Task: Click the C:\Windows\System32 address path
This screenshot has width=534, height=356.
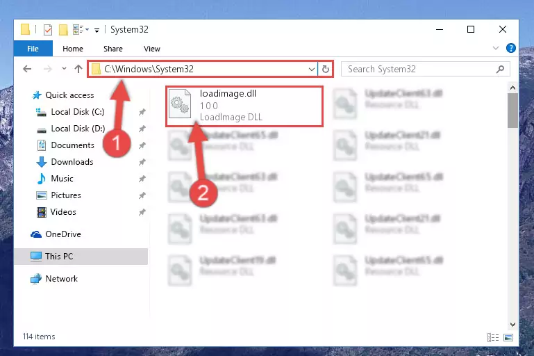Action: click(x=149, y=70)
